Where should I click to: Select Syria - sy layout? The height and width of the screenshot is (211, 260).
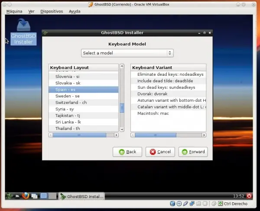point(84,109)
